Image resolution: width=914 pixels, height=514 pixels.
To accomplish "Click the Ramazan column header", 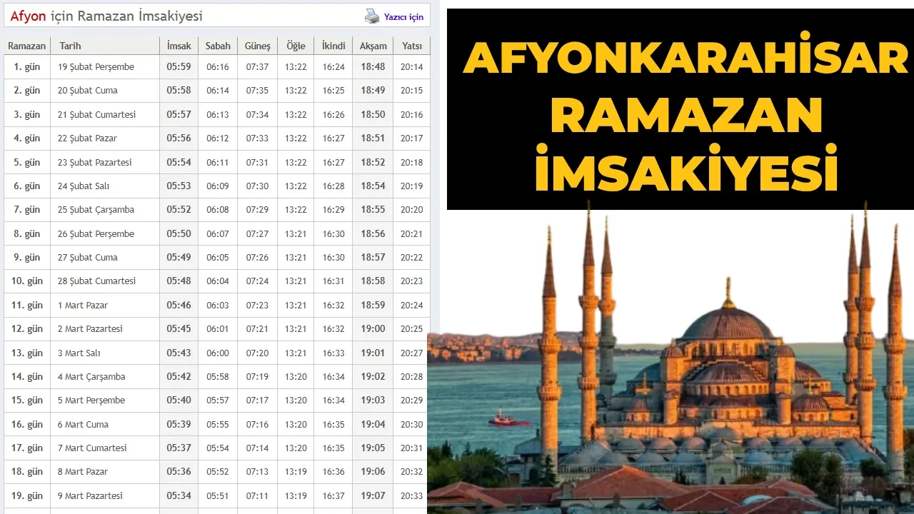I will tap(26, 45).
